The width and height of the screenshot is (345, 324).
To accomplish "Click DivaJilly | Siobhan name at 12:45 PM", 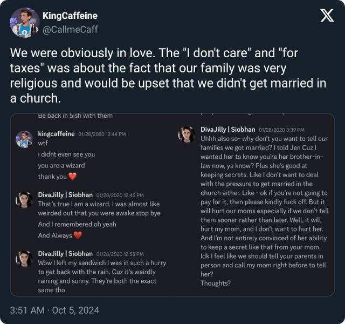I will pos(66,194).
